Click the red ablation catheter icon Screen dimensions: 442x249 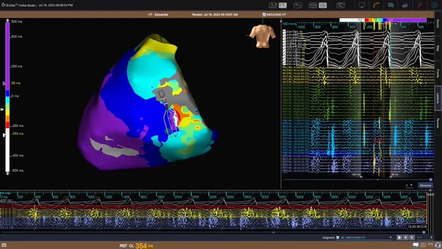point(420,5)
